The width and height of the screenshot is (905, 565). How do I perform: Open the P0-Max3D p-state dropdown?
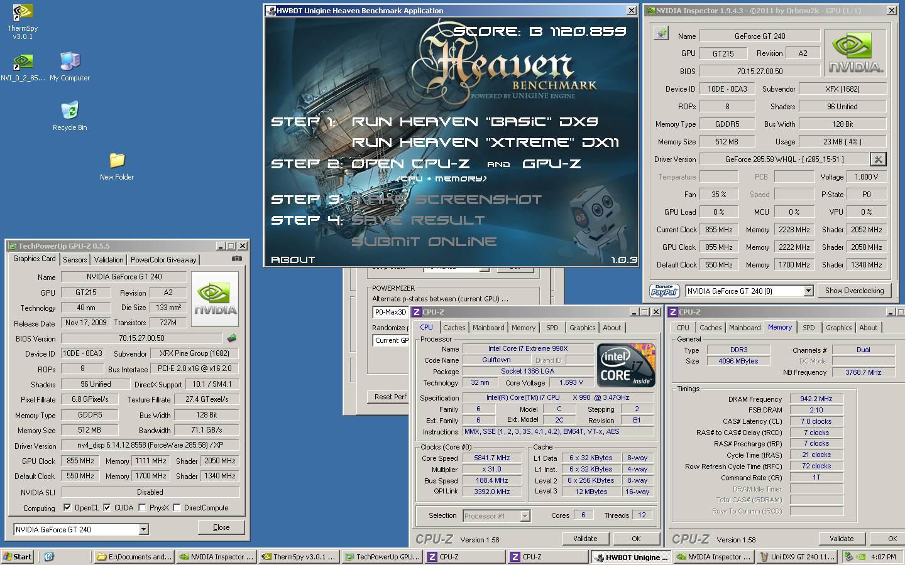390,312
